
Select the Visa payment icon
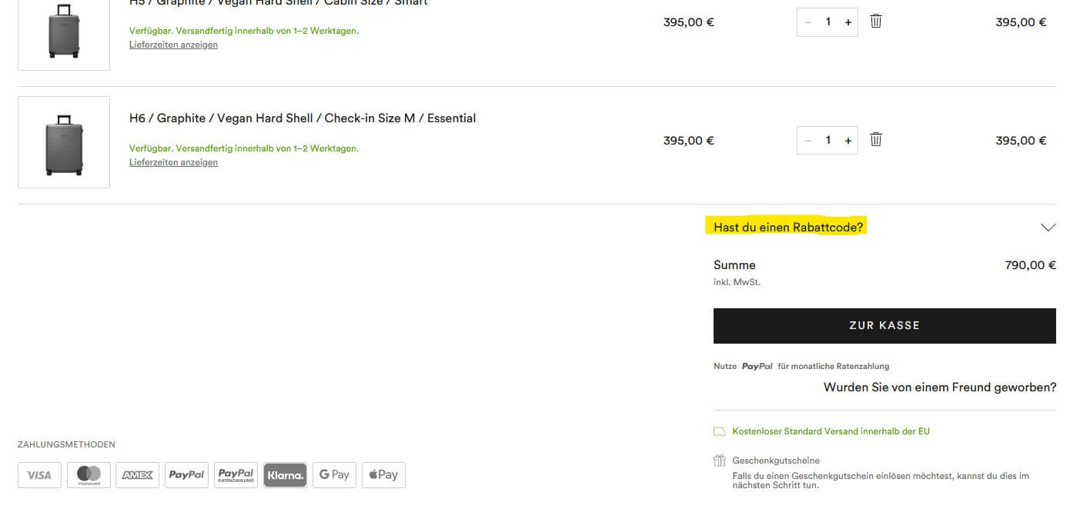click(39, 475)
